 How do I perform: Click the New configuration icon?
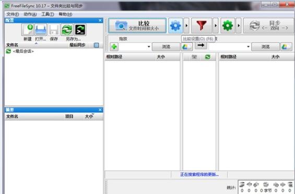coord(28,30)
